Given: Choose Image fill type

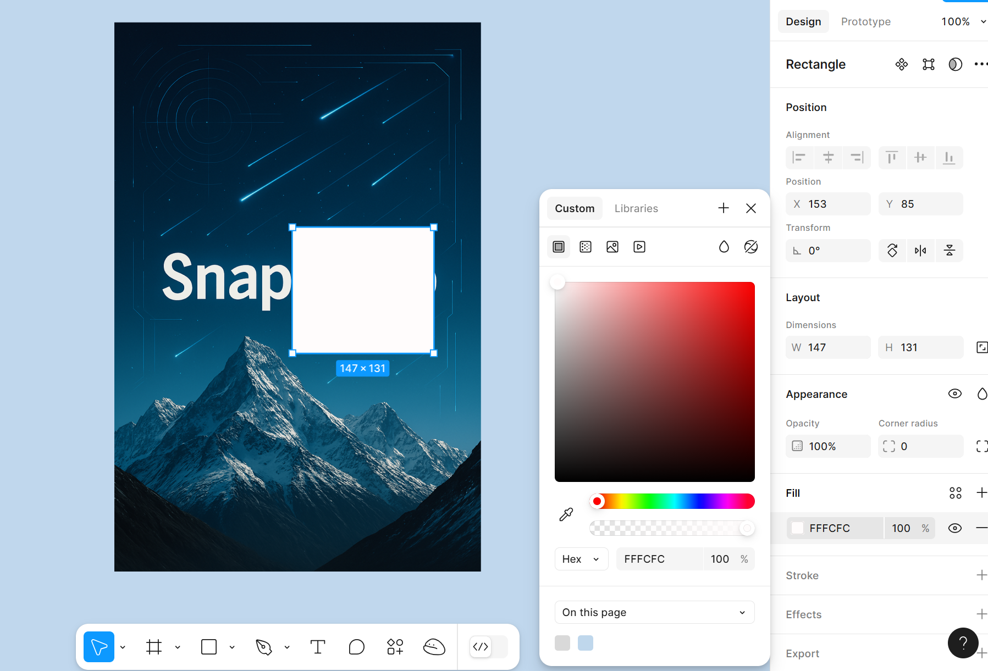Looking at the screenshot, I should (x=612, y=247).
